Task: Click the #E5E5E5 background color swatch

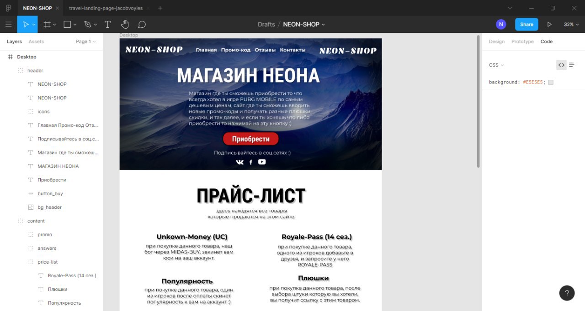Action: click(551, 83)
